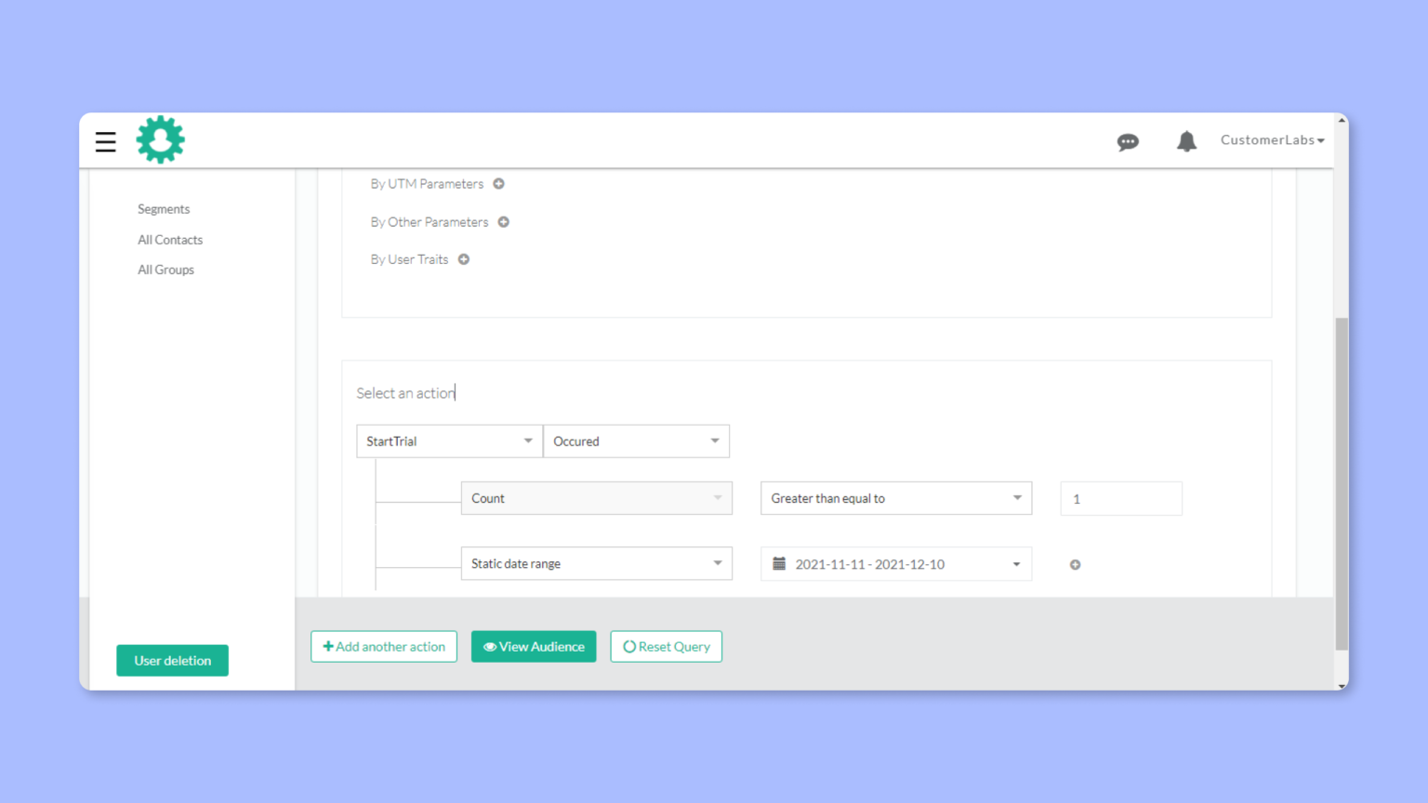Open the notifications bell
Viewport: 1428px width, 803px height.
coord(1186,141)
